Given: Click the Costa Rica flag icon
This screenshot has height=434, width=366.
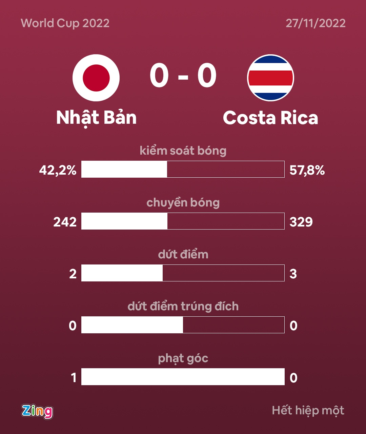Looking at the screenshot, I should (270, 78).
